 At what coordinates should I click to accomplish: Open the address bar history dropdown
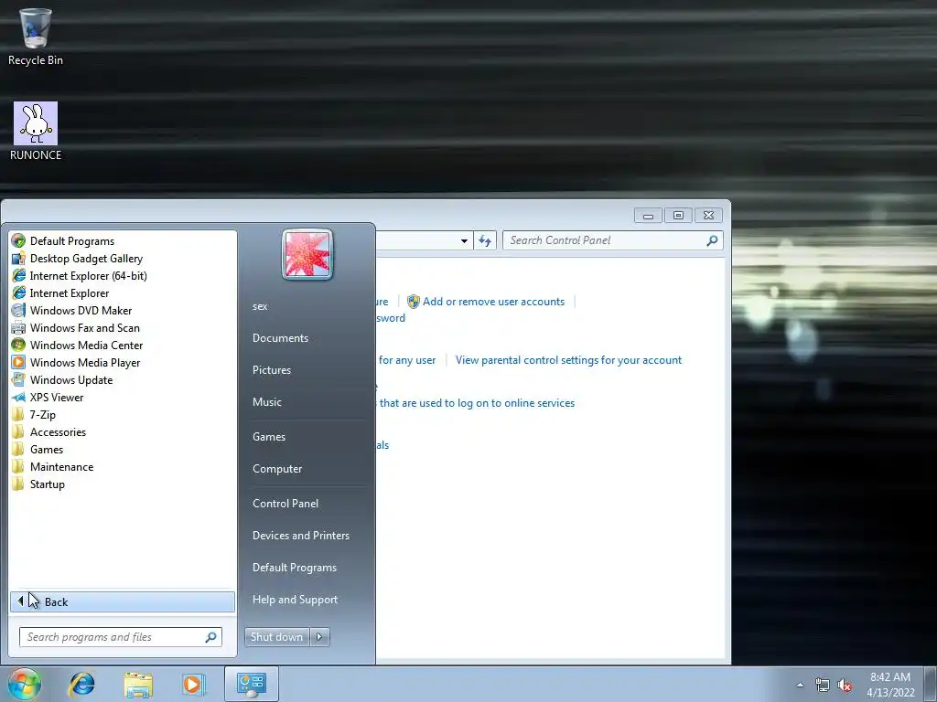[464, 240]
